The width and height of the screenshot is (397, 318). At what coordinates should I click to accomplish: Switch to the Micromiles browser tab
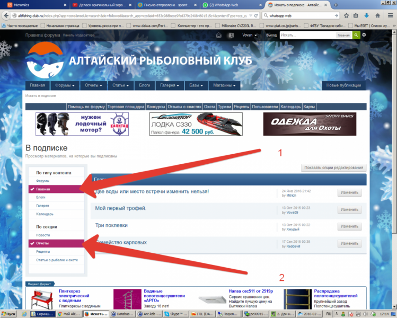pyautogui.click(x=36, y=5)
